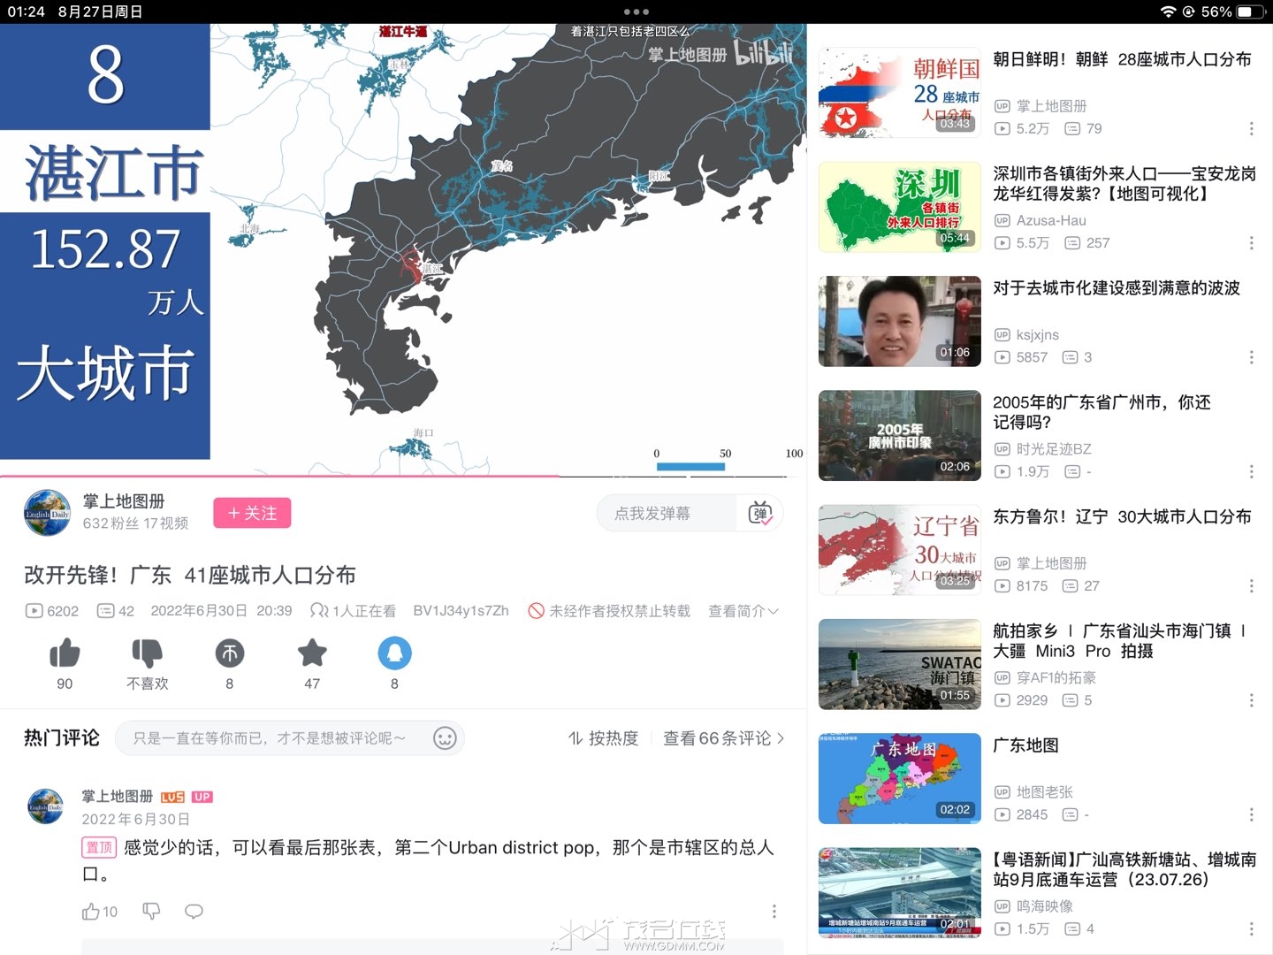Open 广东地图 video title
The image size is (1273, 955).
pos(1025,745)
